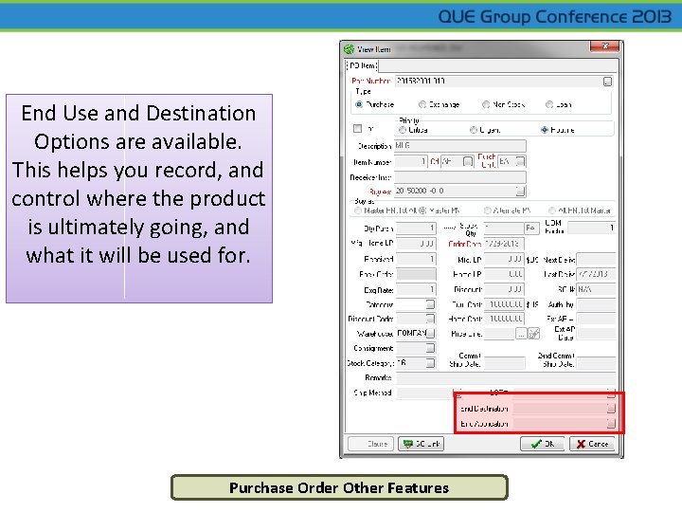This screenshot has height=512, width=682.
Task: Click the Home Cost field
Action: tap(504, 319)
